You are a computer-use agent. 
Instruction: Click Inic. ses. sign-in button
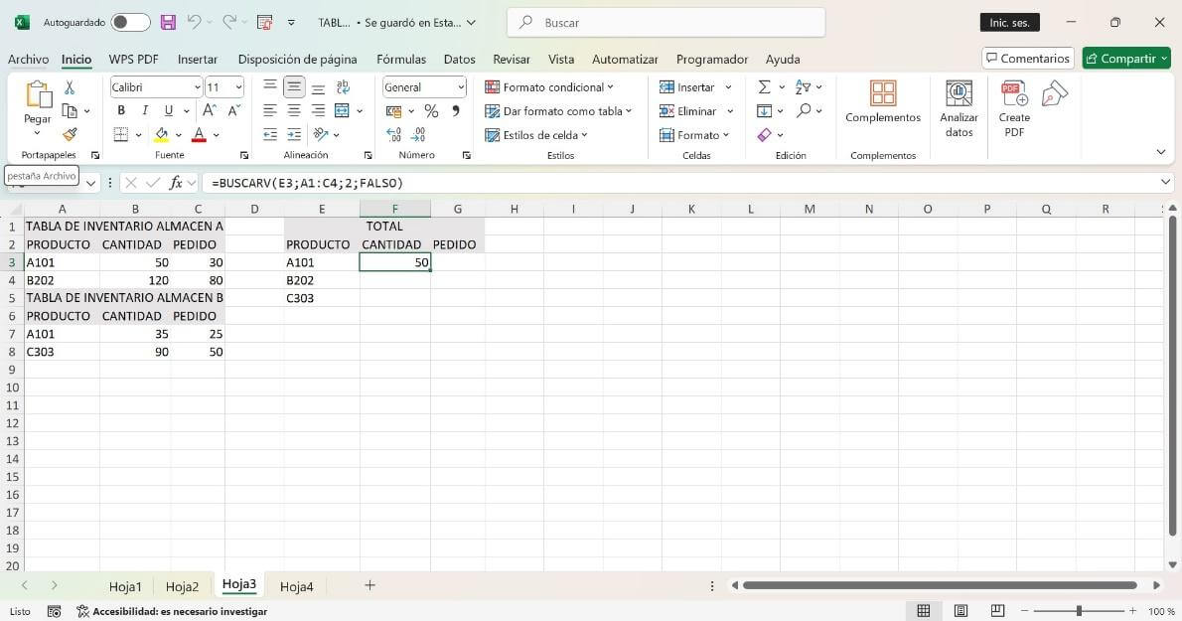point(1009,23)
